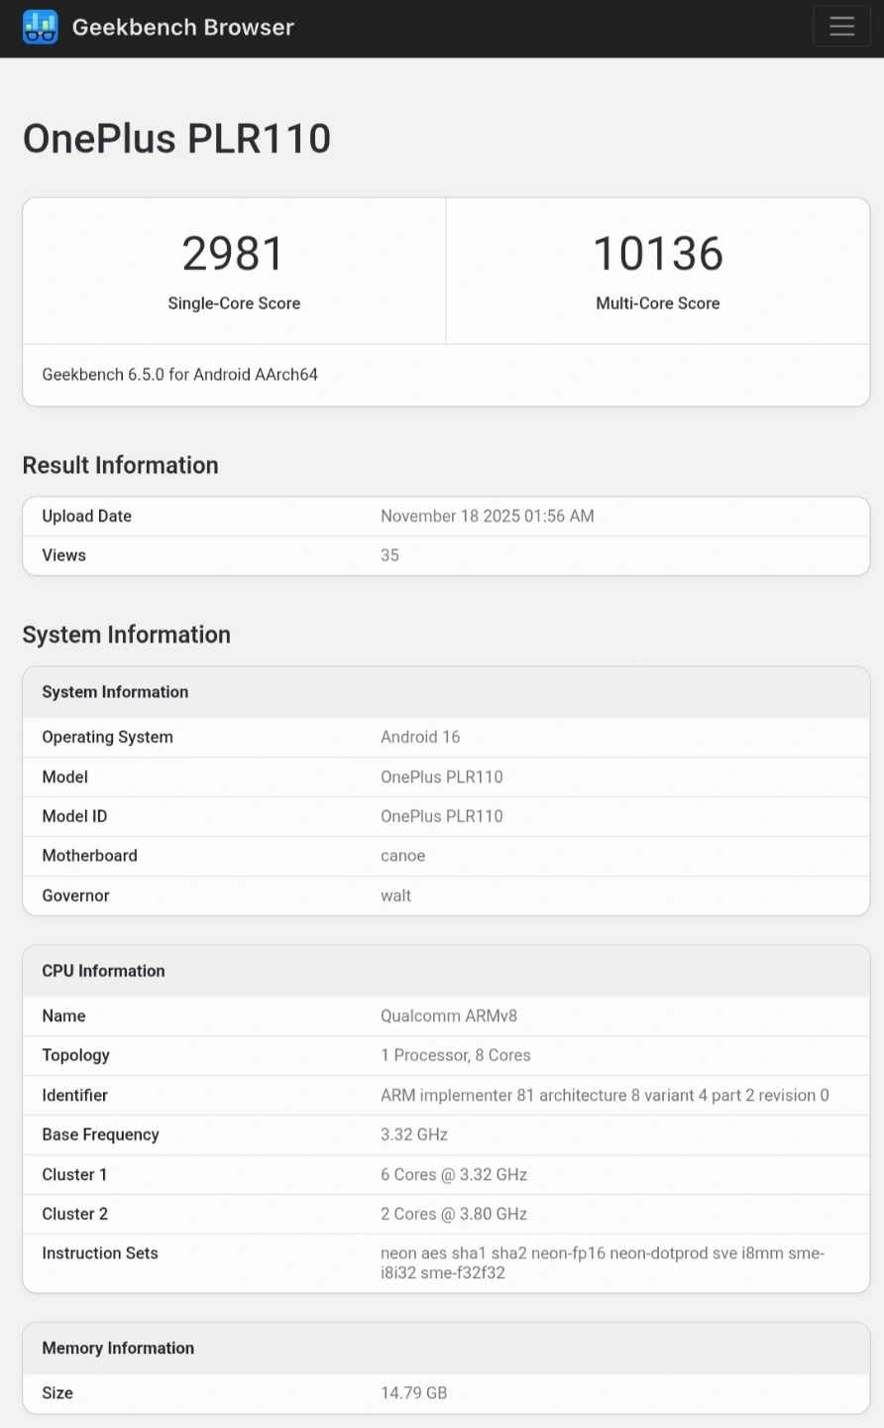Screen dimensions: 884x1428
Task: Click the motherboard value canoe
Action: (x=402, y=856)
